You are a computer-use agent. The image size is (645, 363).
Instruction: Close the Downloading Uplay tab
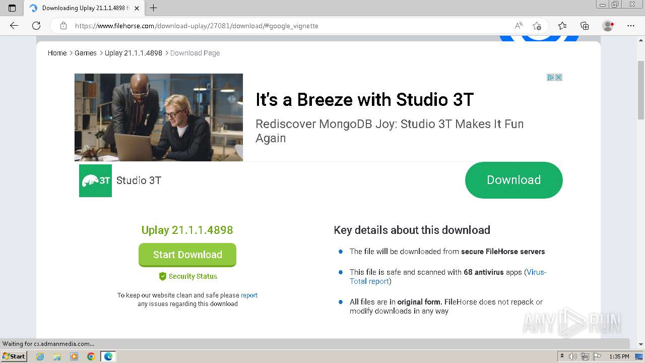137,8
